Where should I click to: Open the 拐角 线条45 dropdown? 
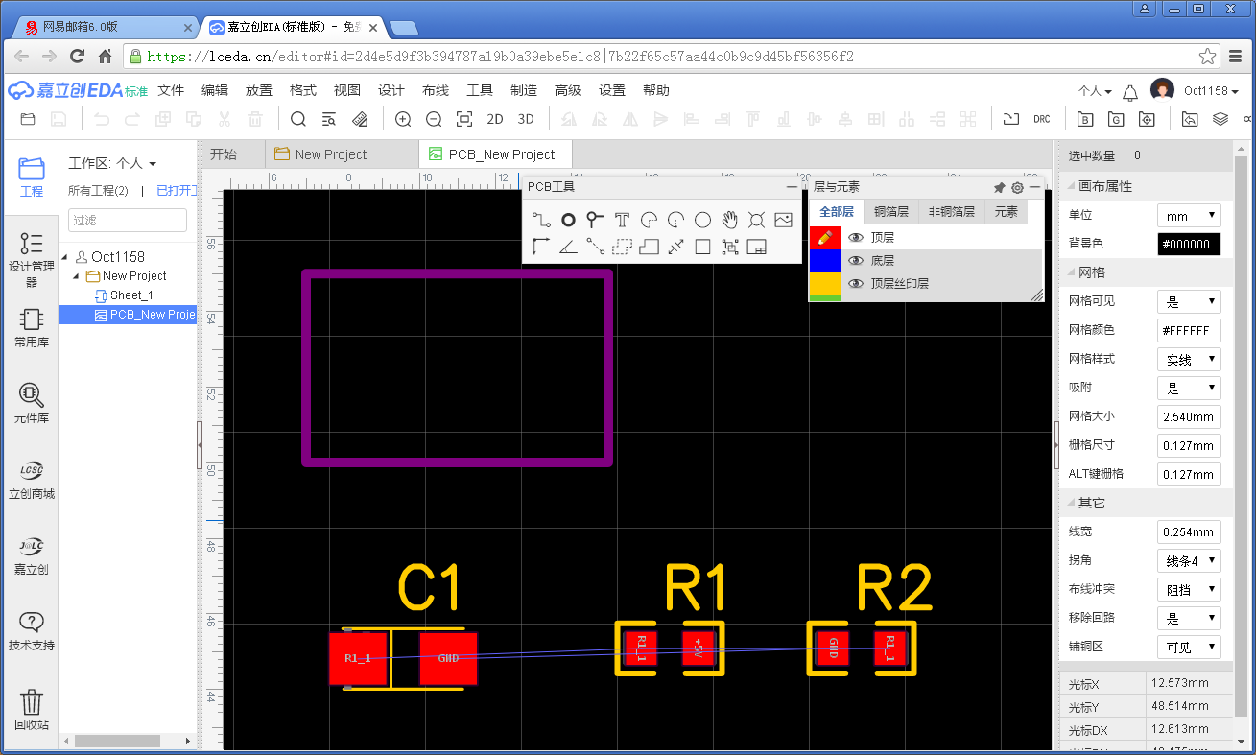[1189, 560]
